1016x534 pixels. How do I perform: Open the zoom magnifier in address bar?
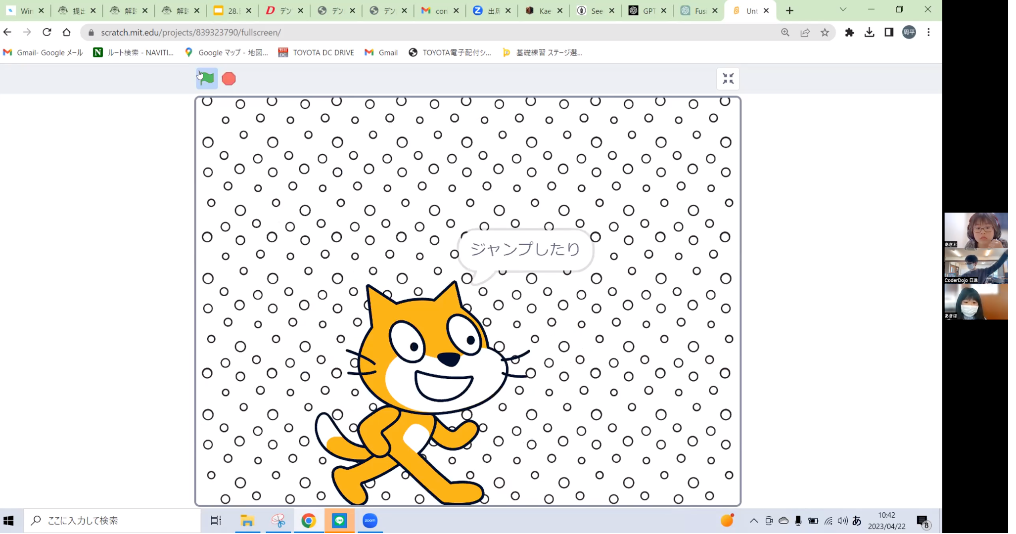(785, 32)
